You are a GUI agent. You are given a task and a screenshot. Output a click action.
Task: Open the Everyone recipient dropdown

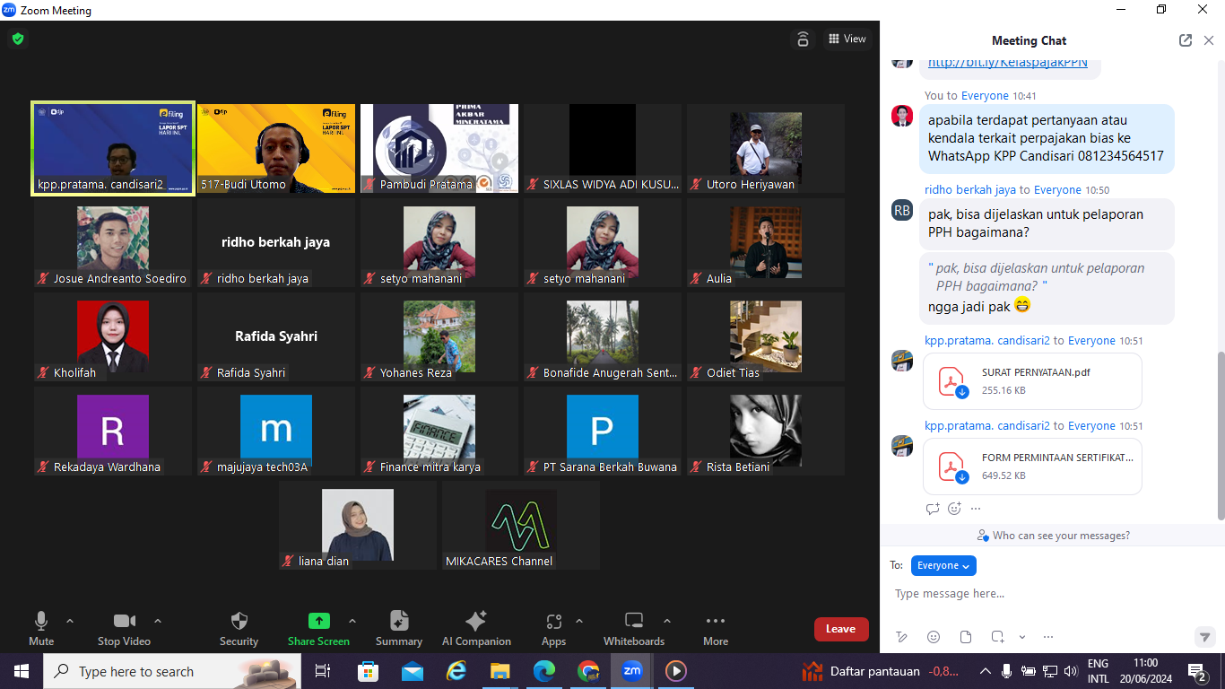pos(943,565)
